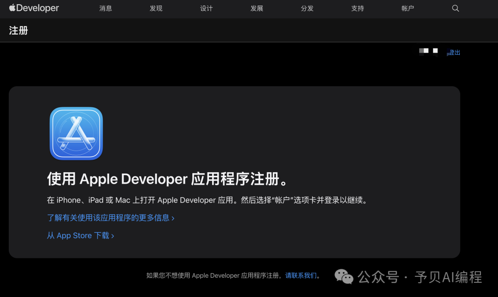Screen dimensions: 498x297
Task: Click the Apple Developer app icon
Action: pyautogui.click(x=76, y=133)
